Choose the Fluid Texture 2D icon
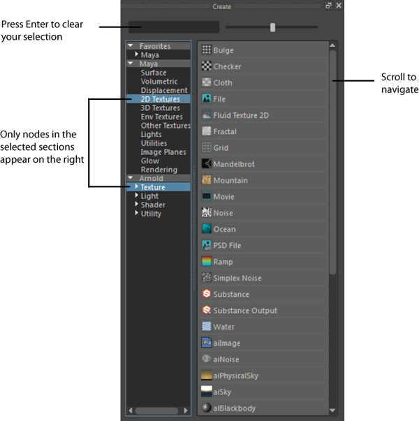The image size is (419, 421). tap(207, 115)
